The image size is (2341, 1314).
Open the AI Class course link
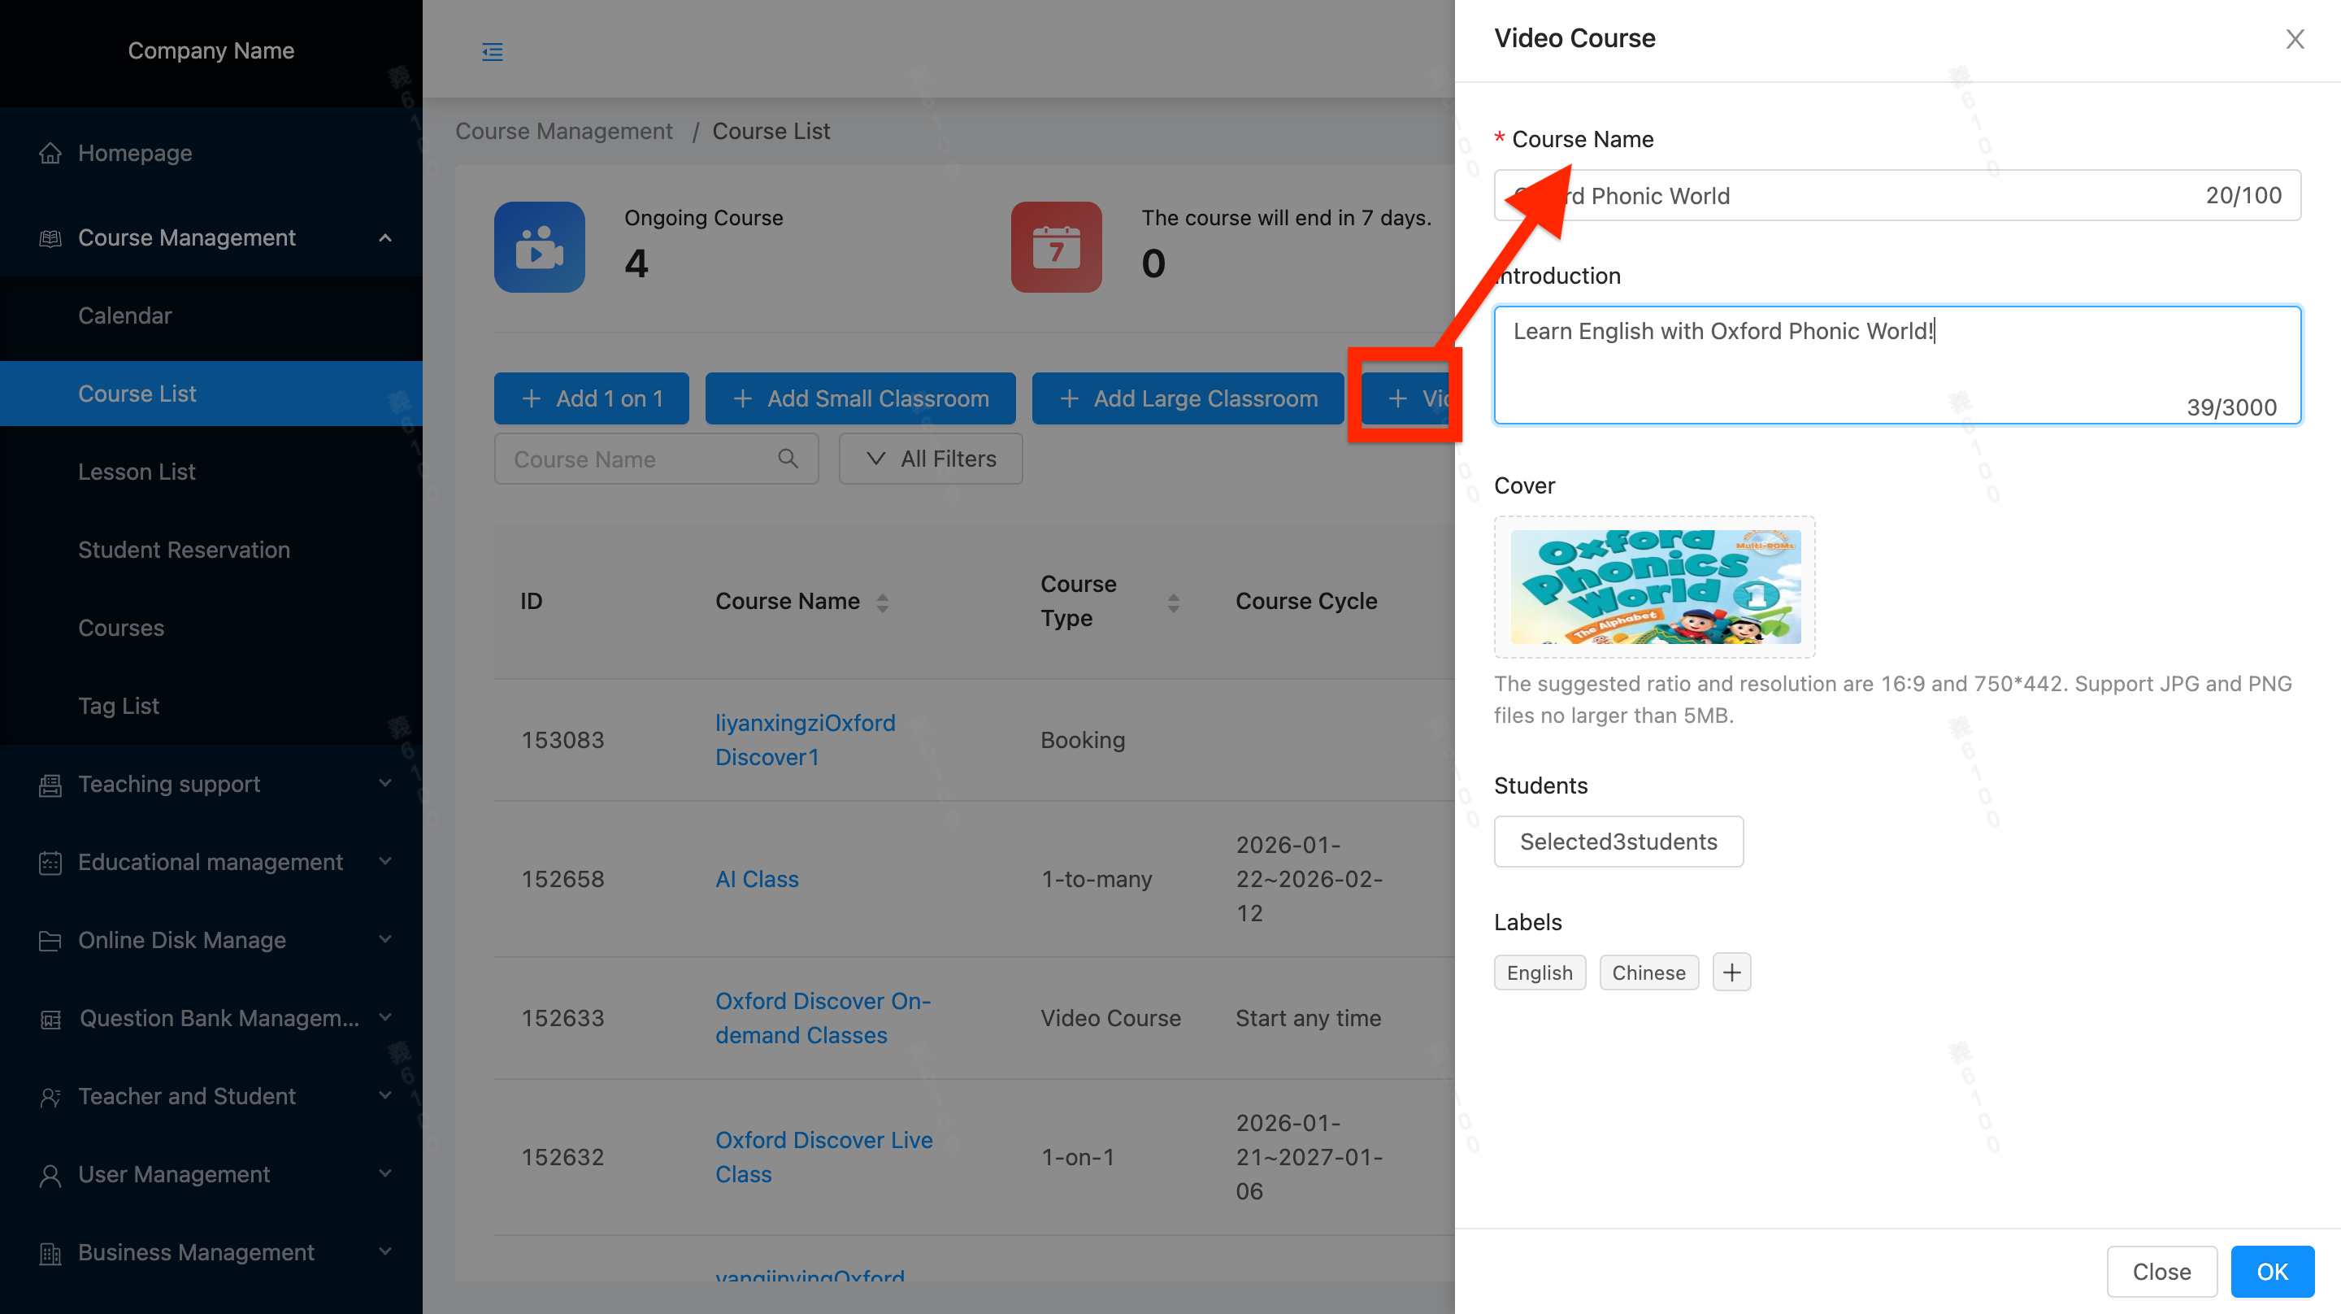pos(756,878)
